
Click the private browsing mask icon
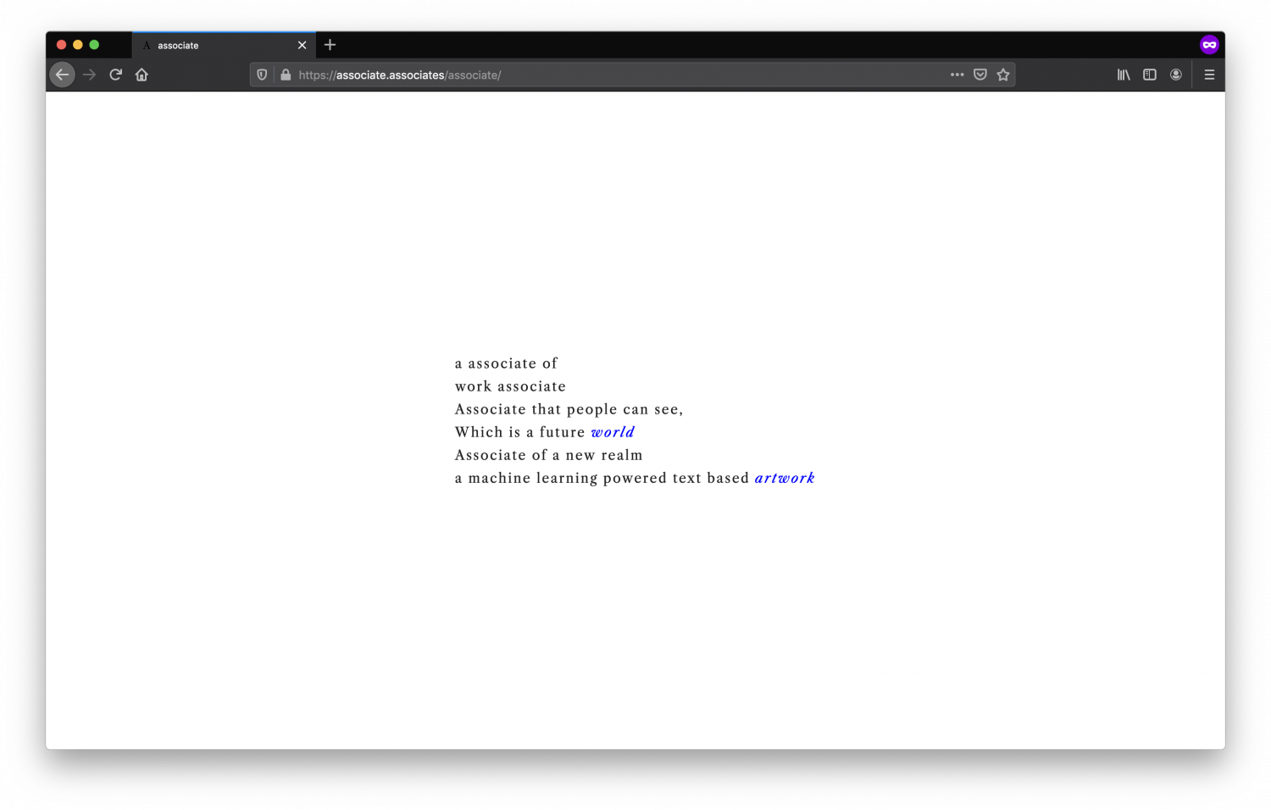click(1209, 45)
